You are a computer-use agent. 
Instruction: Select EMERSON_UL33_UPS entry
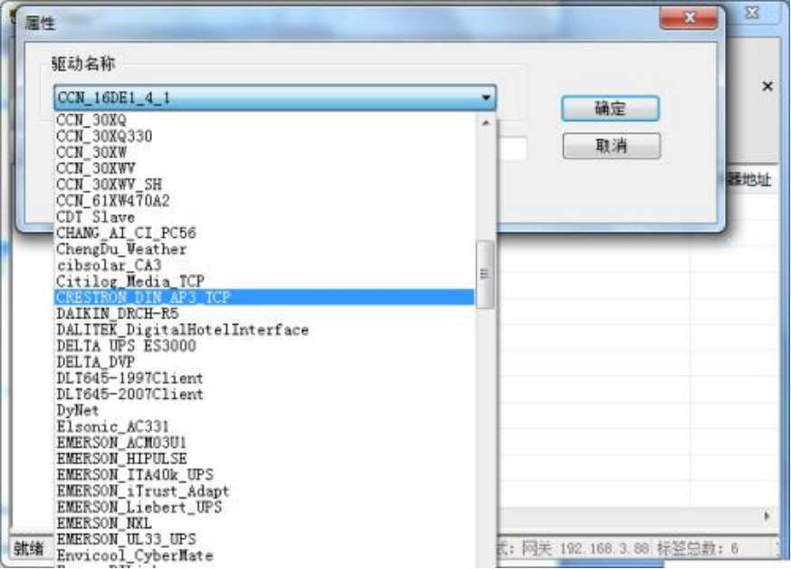coord(264,540)
